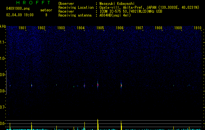The height and width of the screenshot is (130, 205).
Task: Click the 1904 time marker
Action: click(x=81, y=28)
